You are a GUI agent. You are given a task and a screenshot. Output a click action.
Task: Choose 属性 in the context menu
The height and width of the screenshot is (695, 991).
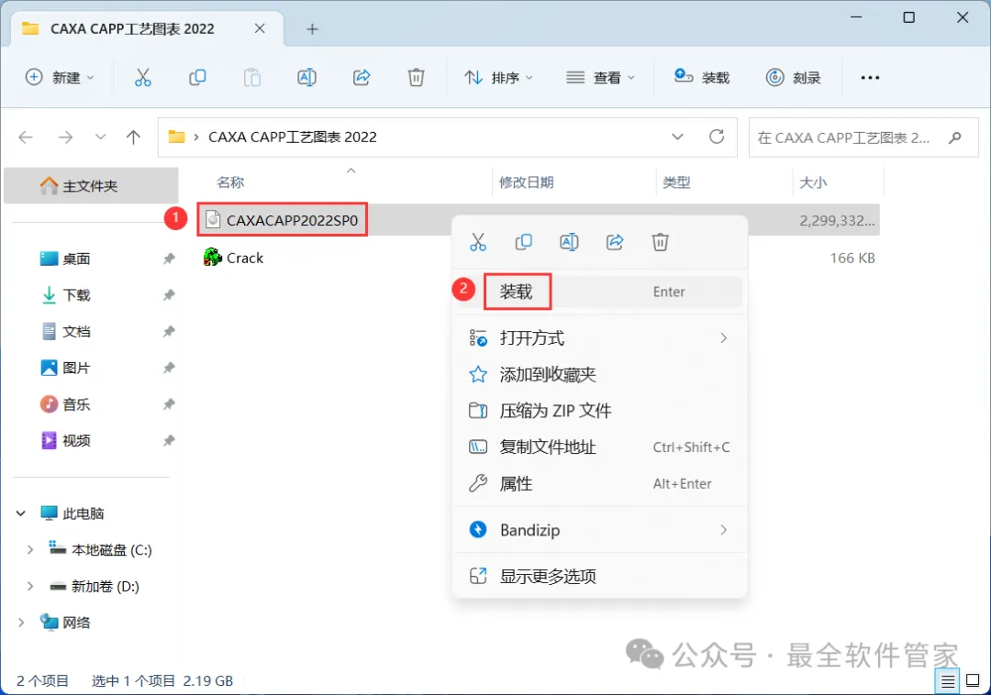(598, 484)
